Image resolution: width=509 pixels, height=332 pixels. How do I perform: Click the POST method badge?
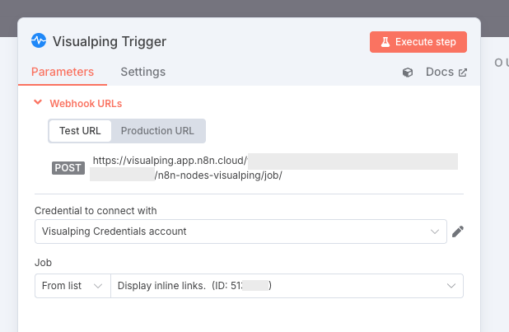tap(68, 167)
